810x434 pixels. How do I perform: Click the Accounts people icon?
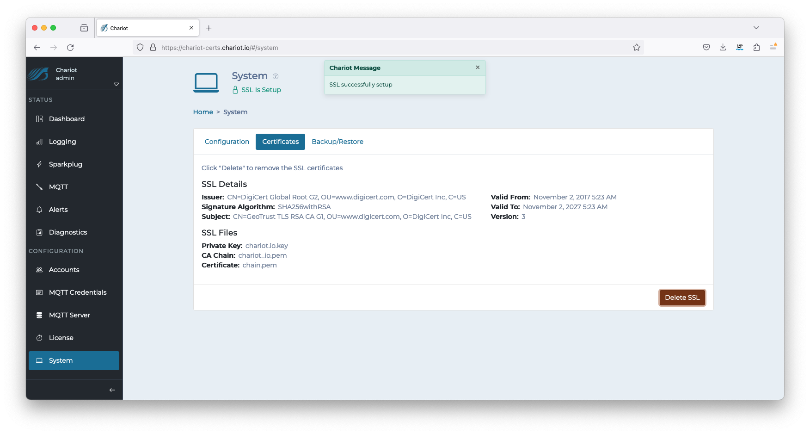coord(39,270)
